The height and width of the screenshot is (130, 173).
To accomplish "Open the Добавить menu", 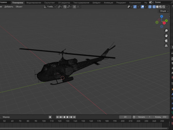I will click(x=9, y=7).
